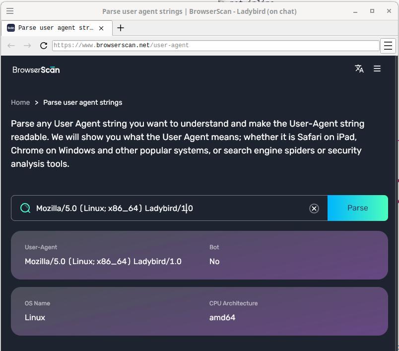Click the Bot value No
This screenshot has height=351, width=399.
click(214, 262)
